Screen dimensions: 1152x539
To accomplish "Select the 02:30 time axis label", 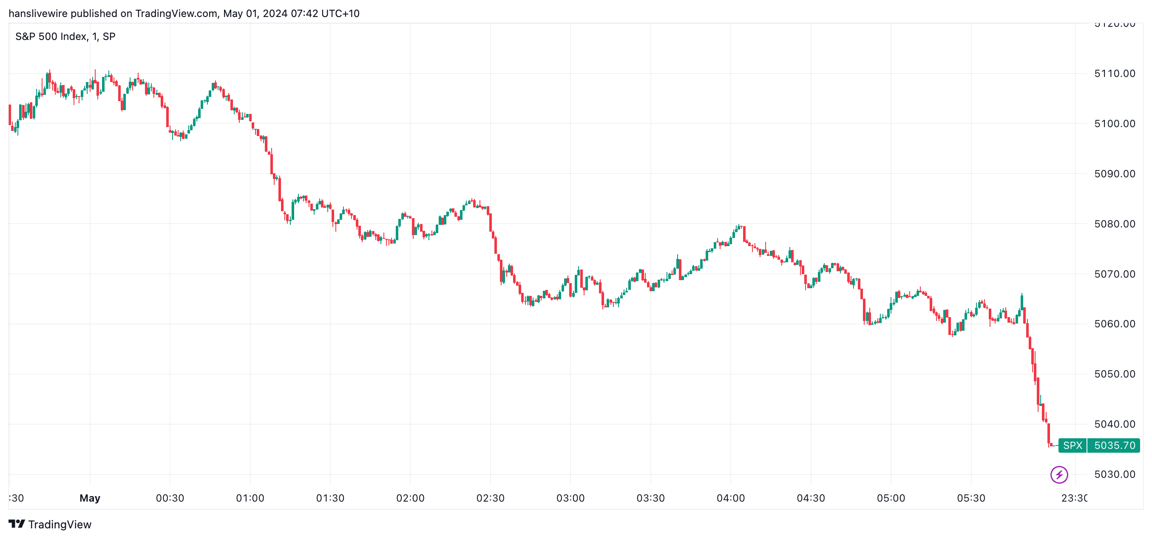I will [490, 498].
